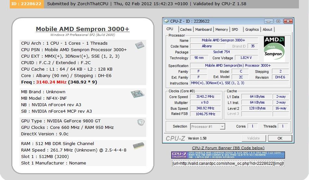Image resolution: width=309 pixels, height=180 pixels.
Task: Click the ID : 2228622 orange badge
Action: click(27, 4)
